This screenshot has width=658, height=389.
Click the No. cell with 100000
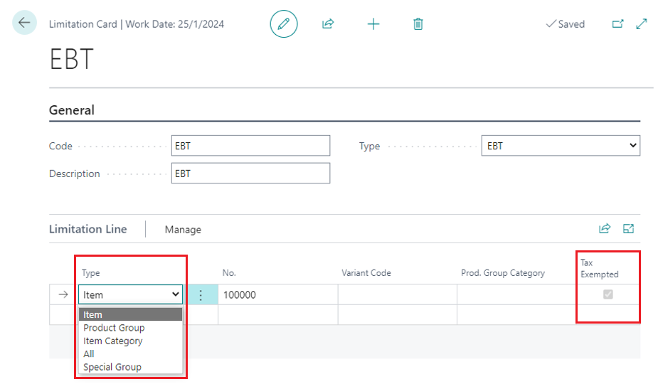(x=277, y=295)
